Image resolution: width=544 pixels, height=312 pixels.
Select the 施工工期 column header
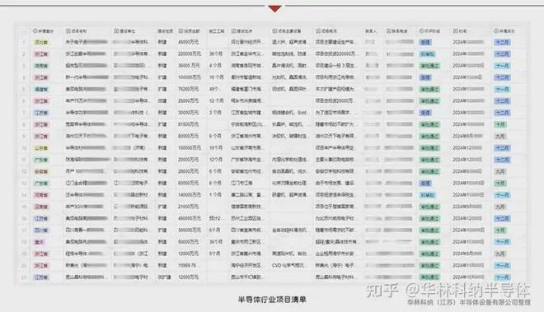click(x=216, y=30)
